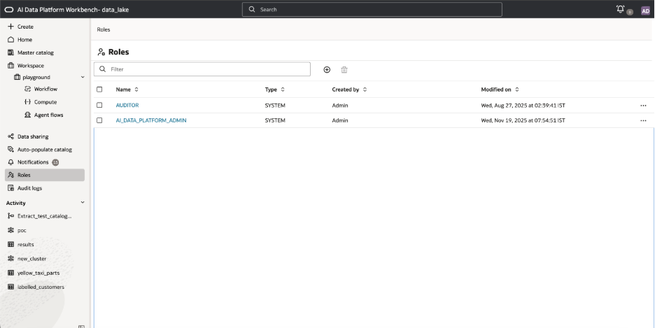Check the AI_DATA_PLATFORM_ADMIN row checkbox
The image size is (655, 328).
coord(99,120)
